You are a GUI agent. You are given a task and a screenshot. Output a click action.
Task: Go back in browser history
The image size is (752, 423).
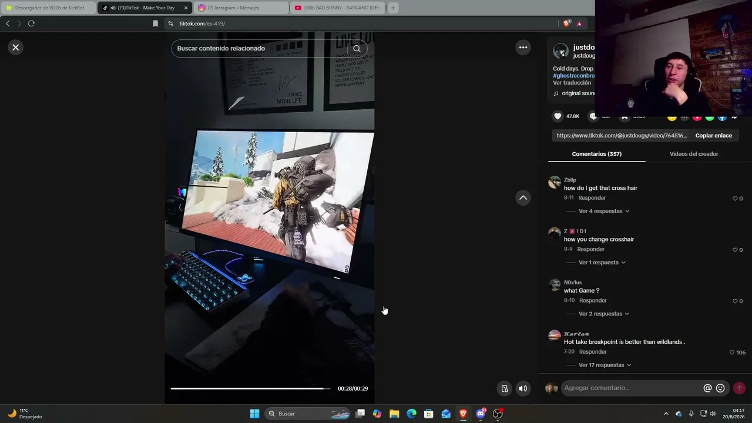tap(8, 23)
